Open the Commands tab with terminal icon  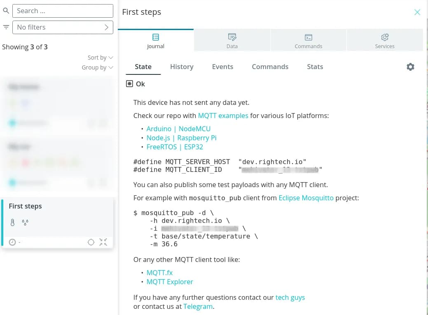308,41
